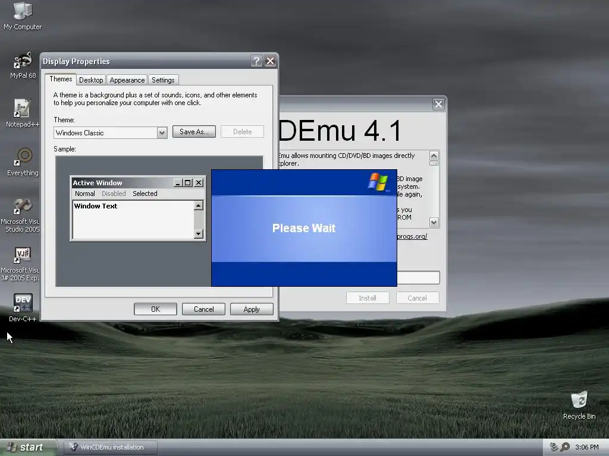Viewport: 609px width, 456px height.
Task: Click the Please Wait text
Action: click(x=304, y=228)
